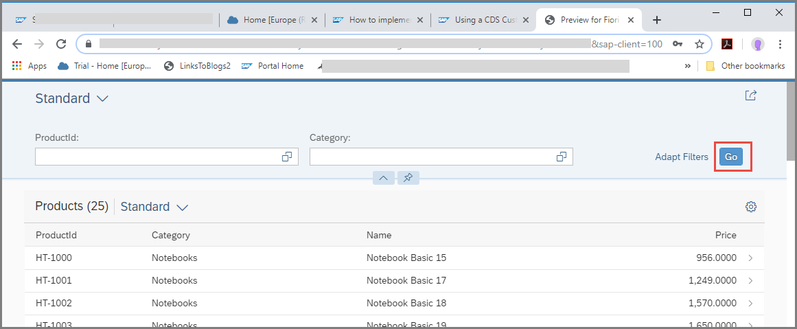Click the Adobe Acrobat extension icon

click(727, 44)
